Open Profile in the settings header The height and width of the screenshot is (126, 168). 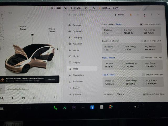pyautogui.click(x=120, y=15)
